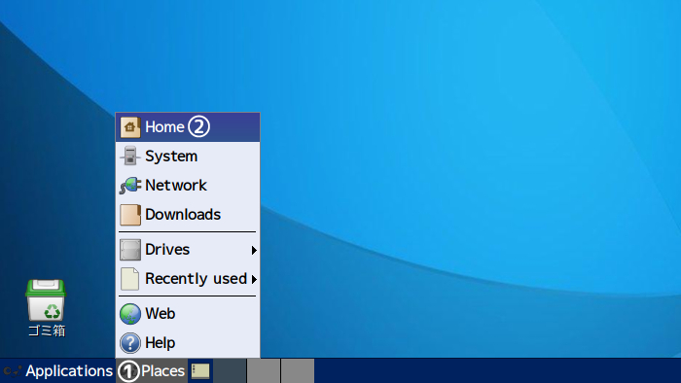The width and height of the screenshot is (681, 383).
Task: Click the Places panel menu button
Action: 152,371
